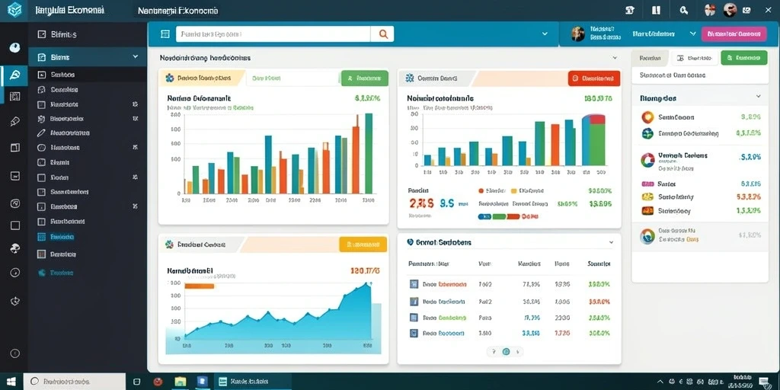Viewport: 780px width, 390px height.
Task: Click the pie-clock icon atop the left strip
Action: 14,48
